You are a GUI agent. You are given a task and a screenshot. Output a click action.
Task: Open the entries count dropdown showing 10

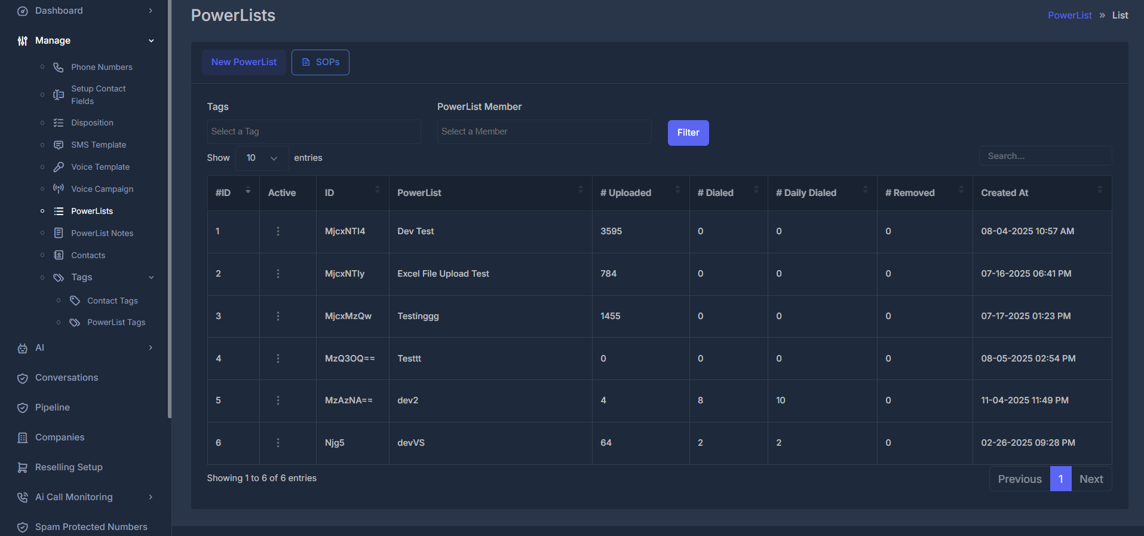pyautogui.click(x=262, y=158)
